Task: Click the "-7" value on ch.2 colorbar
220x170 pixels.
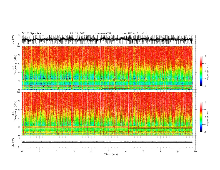Action: tap(205, 132)
